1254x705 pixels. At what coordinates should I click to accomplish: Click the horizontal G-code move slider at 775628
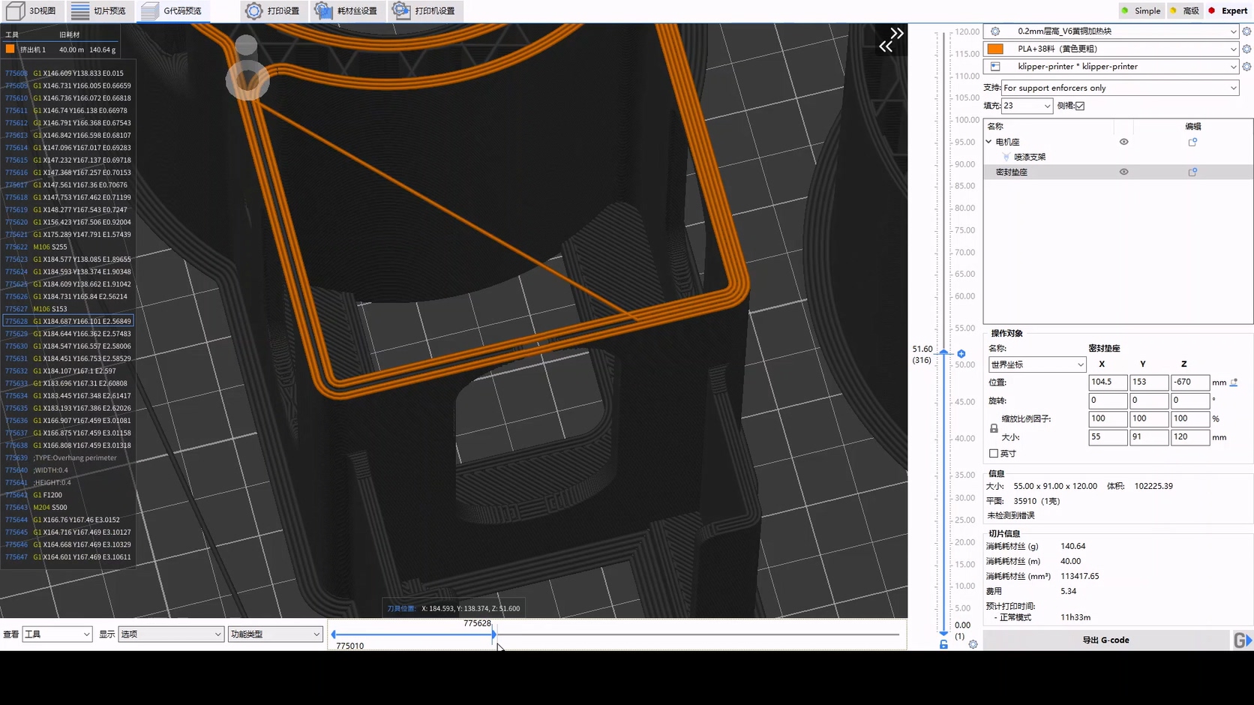click(493, 634)
